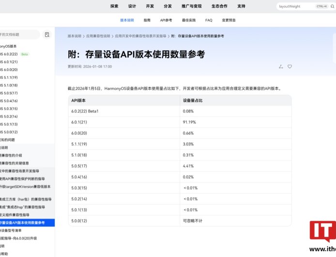The width and height of the screenshot is (336, 257).
Task: Switch to the API参考 tab
Action: [x=166, y=20]
